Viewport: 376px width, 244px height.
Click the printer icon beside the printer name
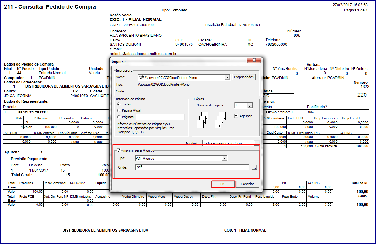click(141, 77)
